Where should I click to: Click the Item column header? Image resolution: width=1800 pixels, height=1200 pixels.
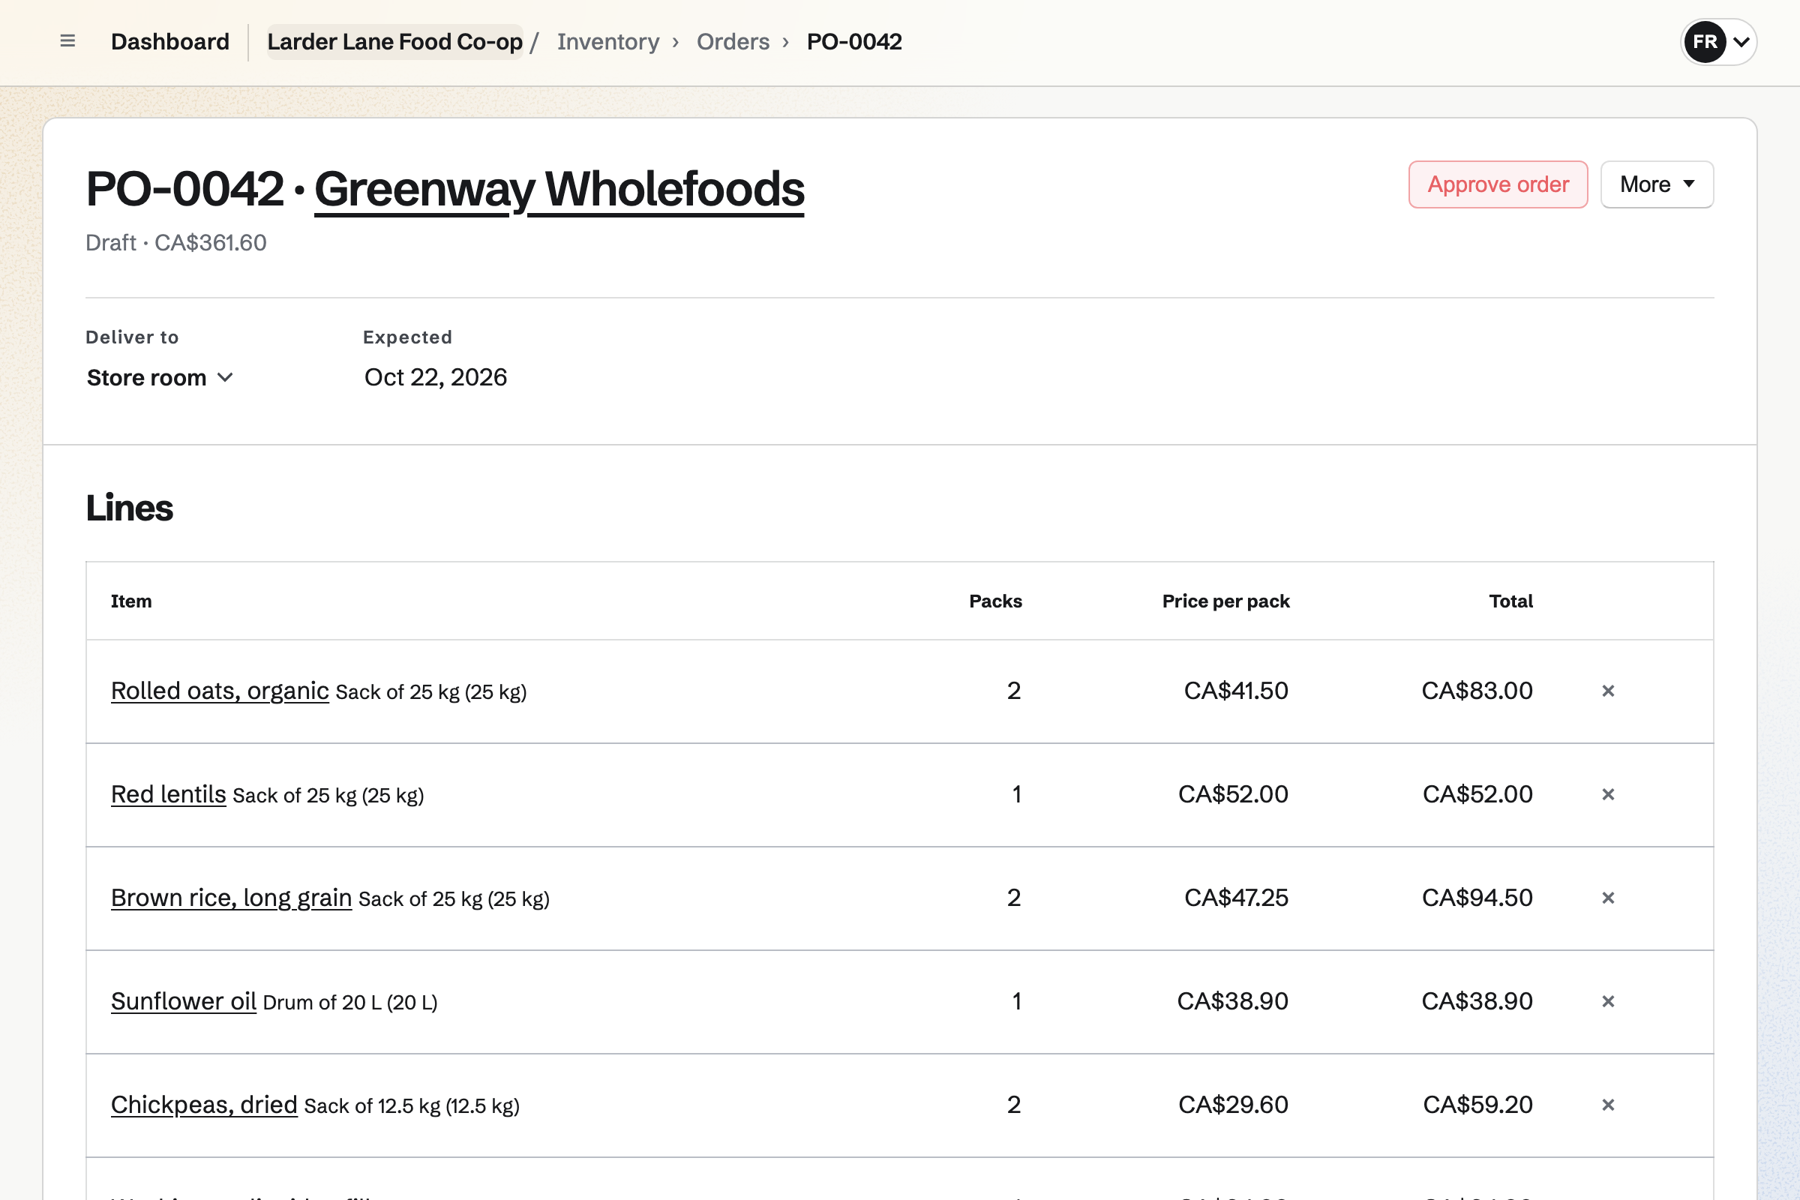[132, 601]
